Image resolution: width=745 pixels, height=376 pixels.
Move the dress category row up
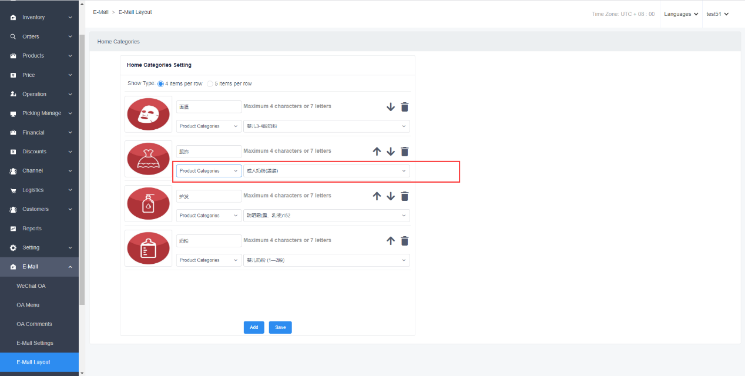coord(377,152)
